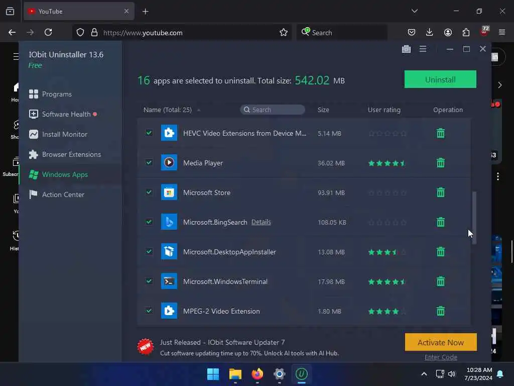Uncheck the Microsoft.WindowsTerminal checkbox
The width and height of the screenshot is (514, 386).
tap(149, 280)
